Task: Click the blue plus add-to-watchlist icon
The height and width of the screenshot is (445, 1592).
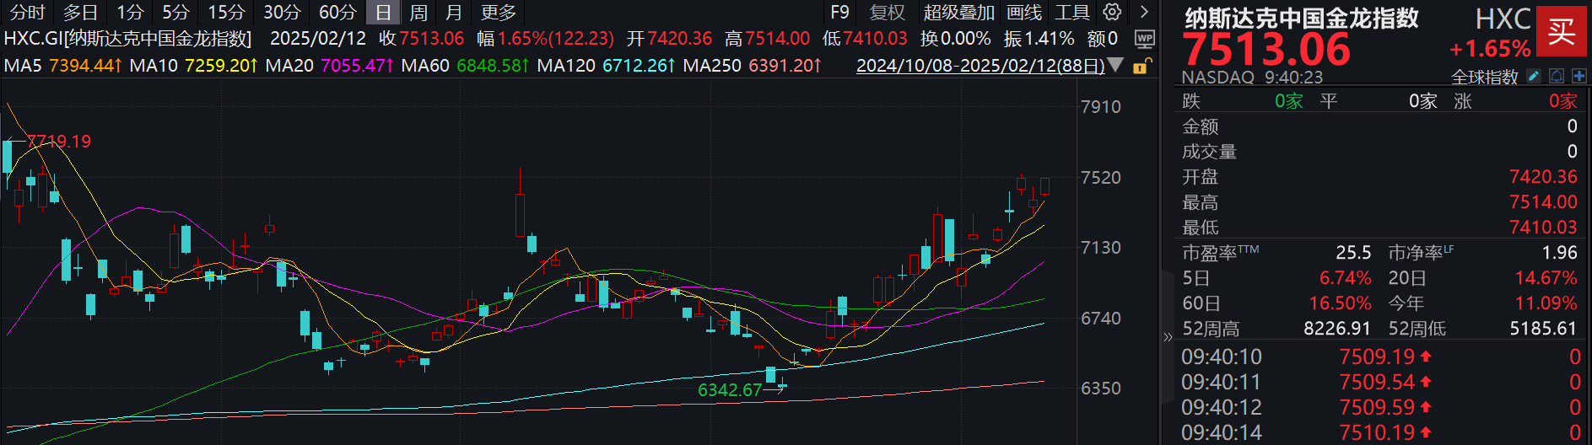Action: [1579, 77]
